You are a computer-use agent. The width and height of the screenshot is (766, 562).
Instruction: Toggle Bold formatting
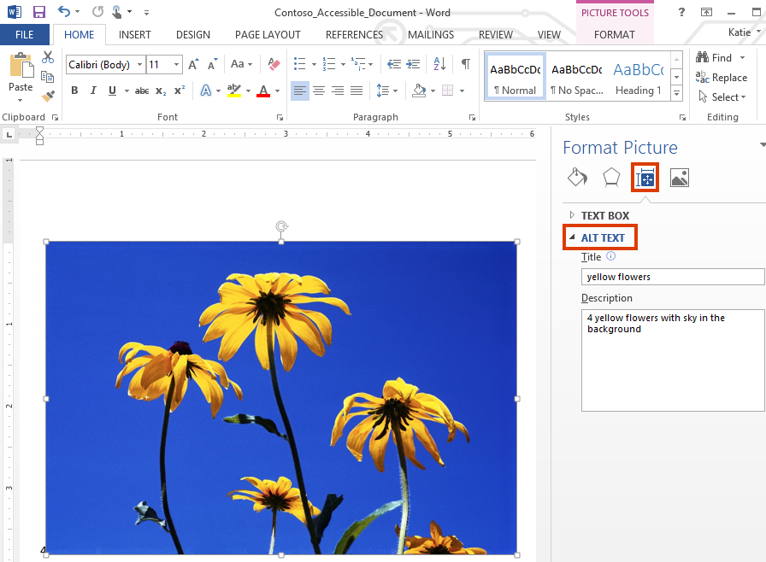[x=74, y=91]
